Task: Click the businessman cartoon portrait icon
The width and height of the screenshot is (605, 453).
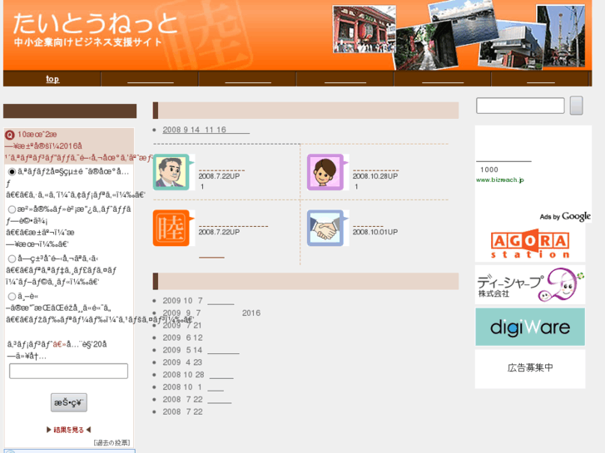Action: click(x=171, y=172)
